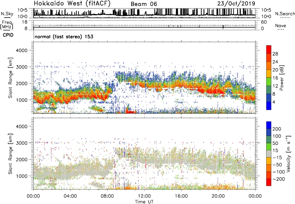This screenshot has height=204, width=295.
Task: Click the "16:00" time tick label
Action: coord(181,196)
